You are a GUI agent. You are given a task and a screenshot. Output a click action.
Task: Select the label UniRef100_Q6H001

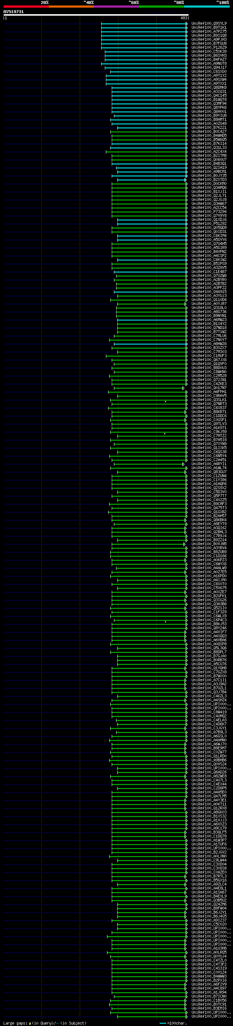[209, 111]
